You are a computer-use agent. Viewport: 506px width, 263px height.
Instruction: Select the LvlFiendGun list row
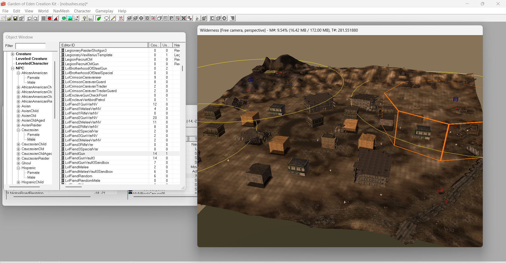coord(120,154)
